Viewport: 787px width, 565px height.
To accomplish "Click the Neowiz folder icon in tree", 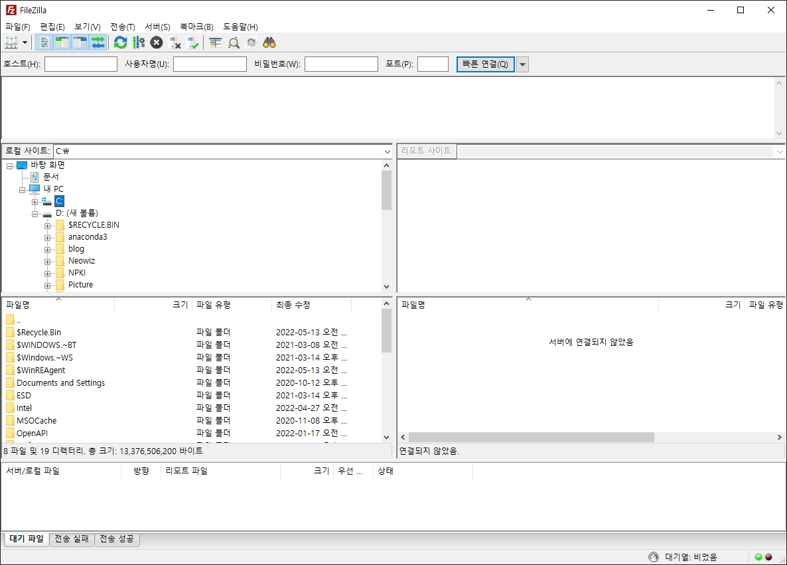I will coord(60,261).
